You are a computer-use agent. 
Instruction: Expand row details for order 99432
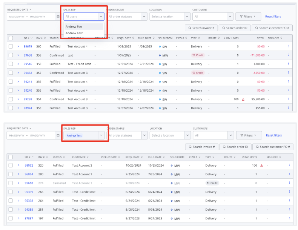coord(18,73)
